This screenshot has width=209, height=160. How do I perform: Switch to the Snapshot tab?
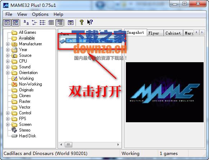(135, 32)
